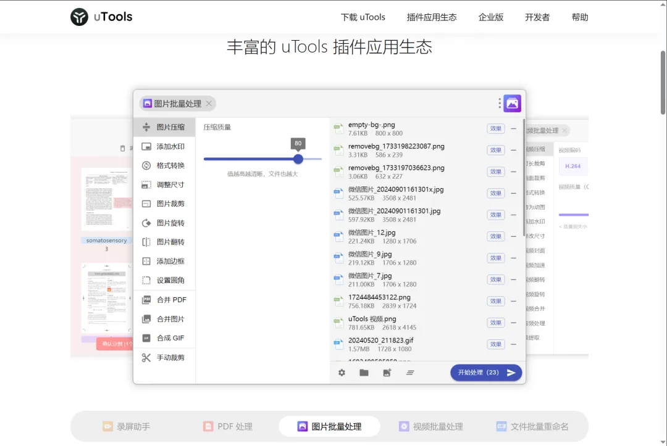Preview 效果 for empty-bg-.png
This screenshot has height=446, width=667.
click(x=495, y=128)
